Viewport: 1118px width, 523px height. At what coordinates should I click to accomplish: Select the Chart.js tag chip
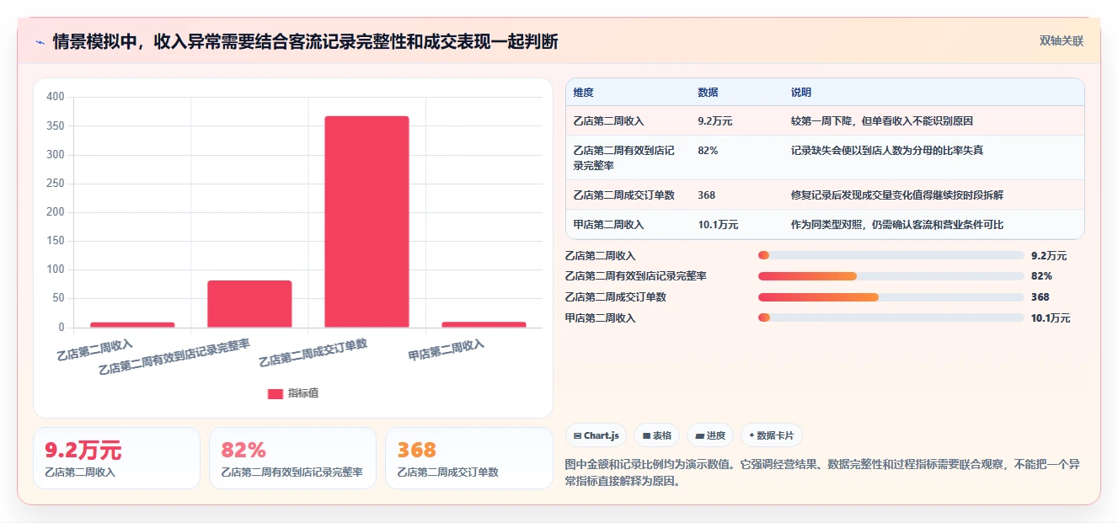tap(596, 435)
